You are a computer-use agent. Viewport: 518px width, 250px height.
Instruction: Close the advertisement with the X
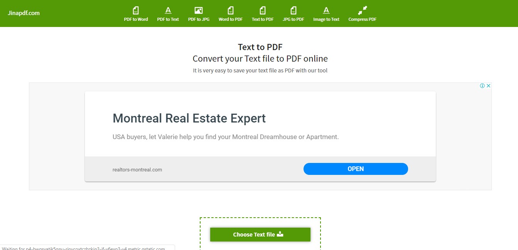click(x=488, y=86)
